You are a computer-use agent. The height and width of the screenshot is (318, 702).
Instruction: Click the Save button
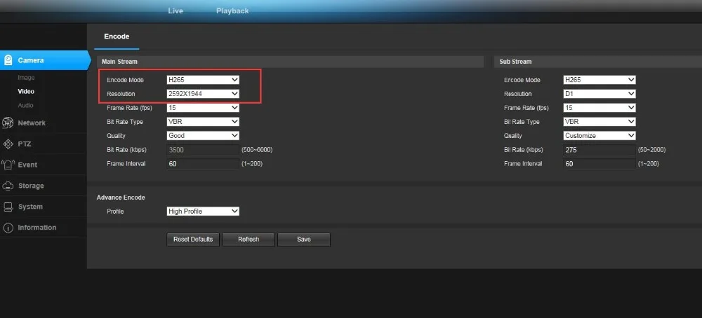tap(303, 240)
